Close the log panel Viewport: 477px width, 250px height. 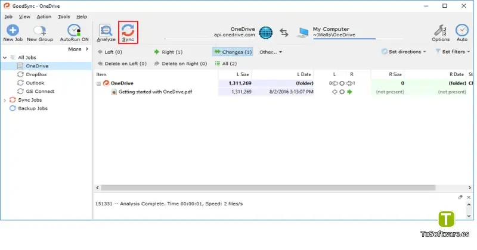coord(469,197)
